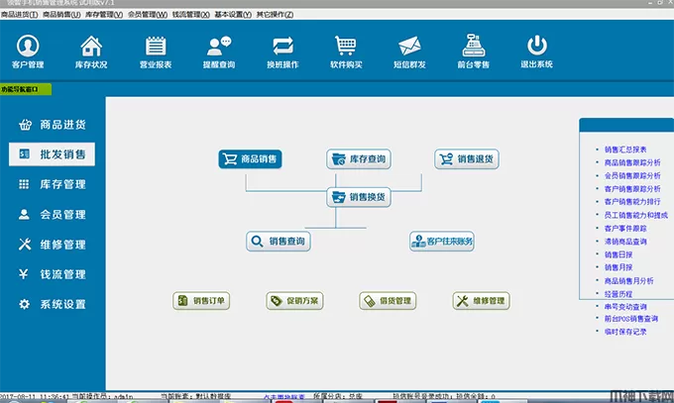Open 销售月报 link
The image size is (674, 403).
[618, 267]
